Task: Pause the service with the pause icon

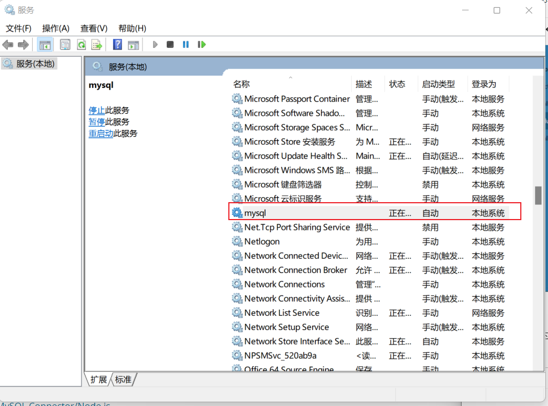Action: pos(185,44)
